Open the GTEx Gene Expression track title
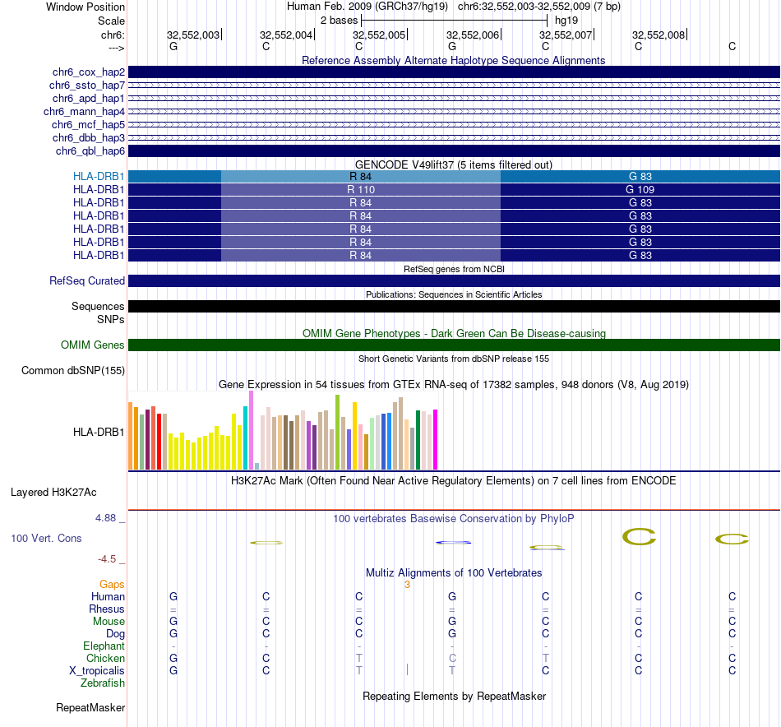781x727 pixels. click(x=454, y=385)
